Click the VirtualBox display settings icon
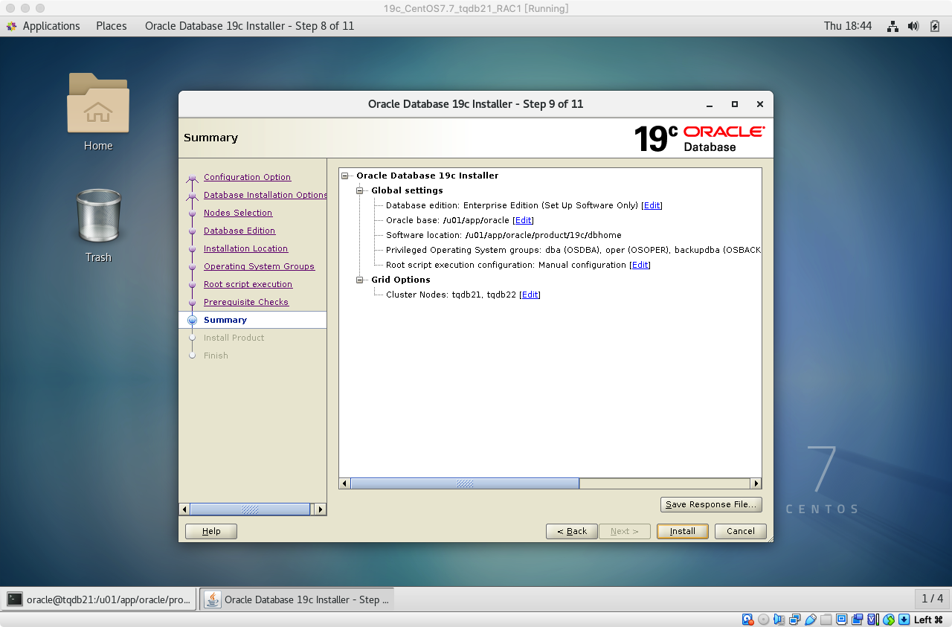Image resolution: width=952 pixels, height=627 pixels. (842, 620)
